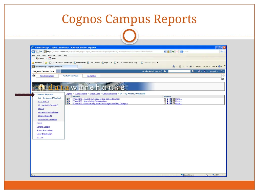Click the portlet edit icon above the banner's right end
Image resolution: width=259 pixels, height=194 pixels.
[x=223, y=79]
